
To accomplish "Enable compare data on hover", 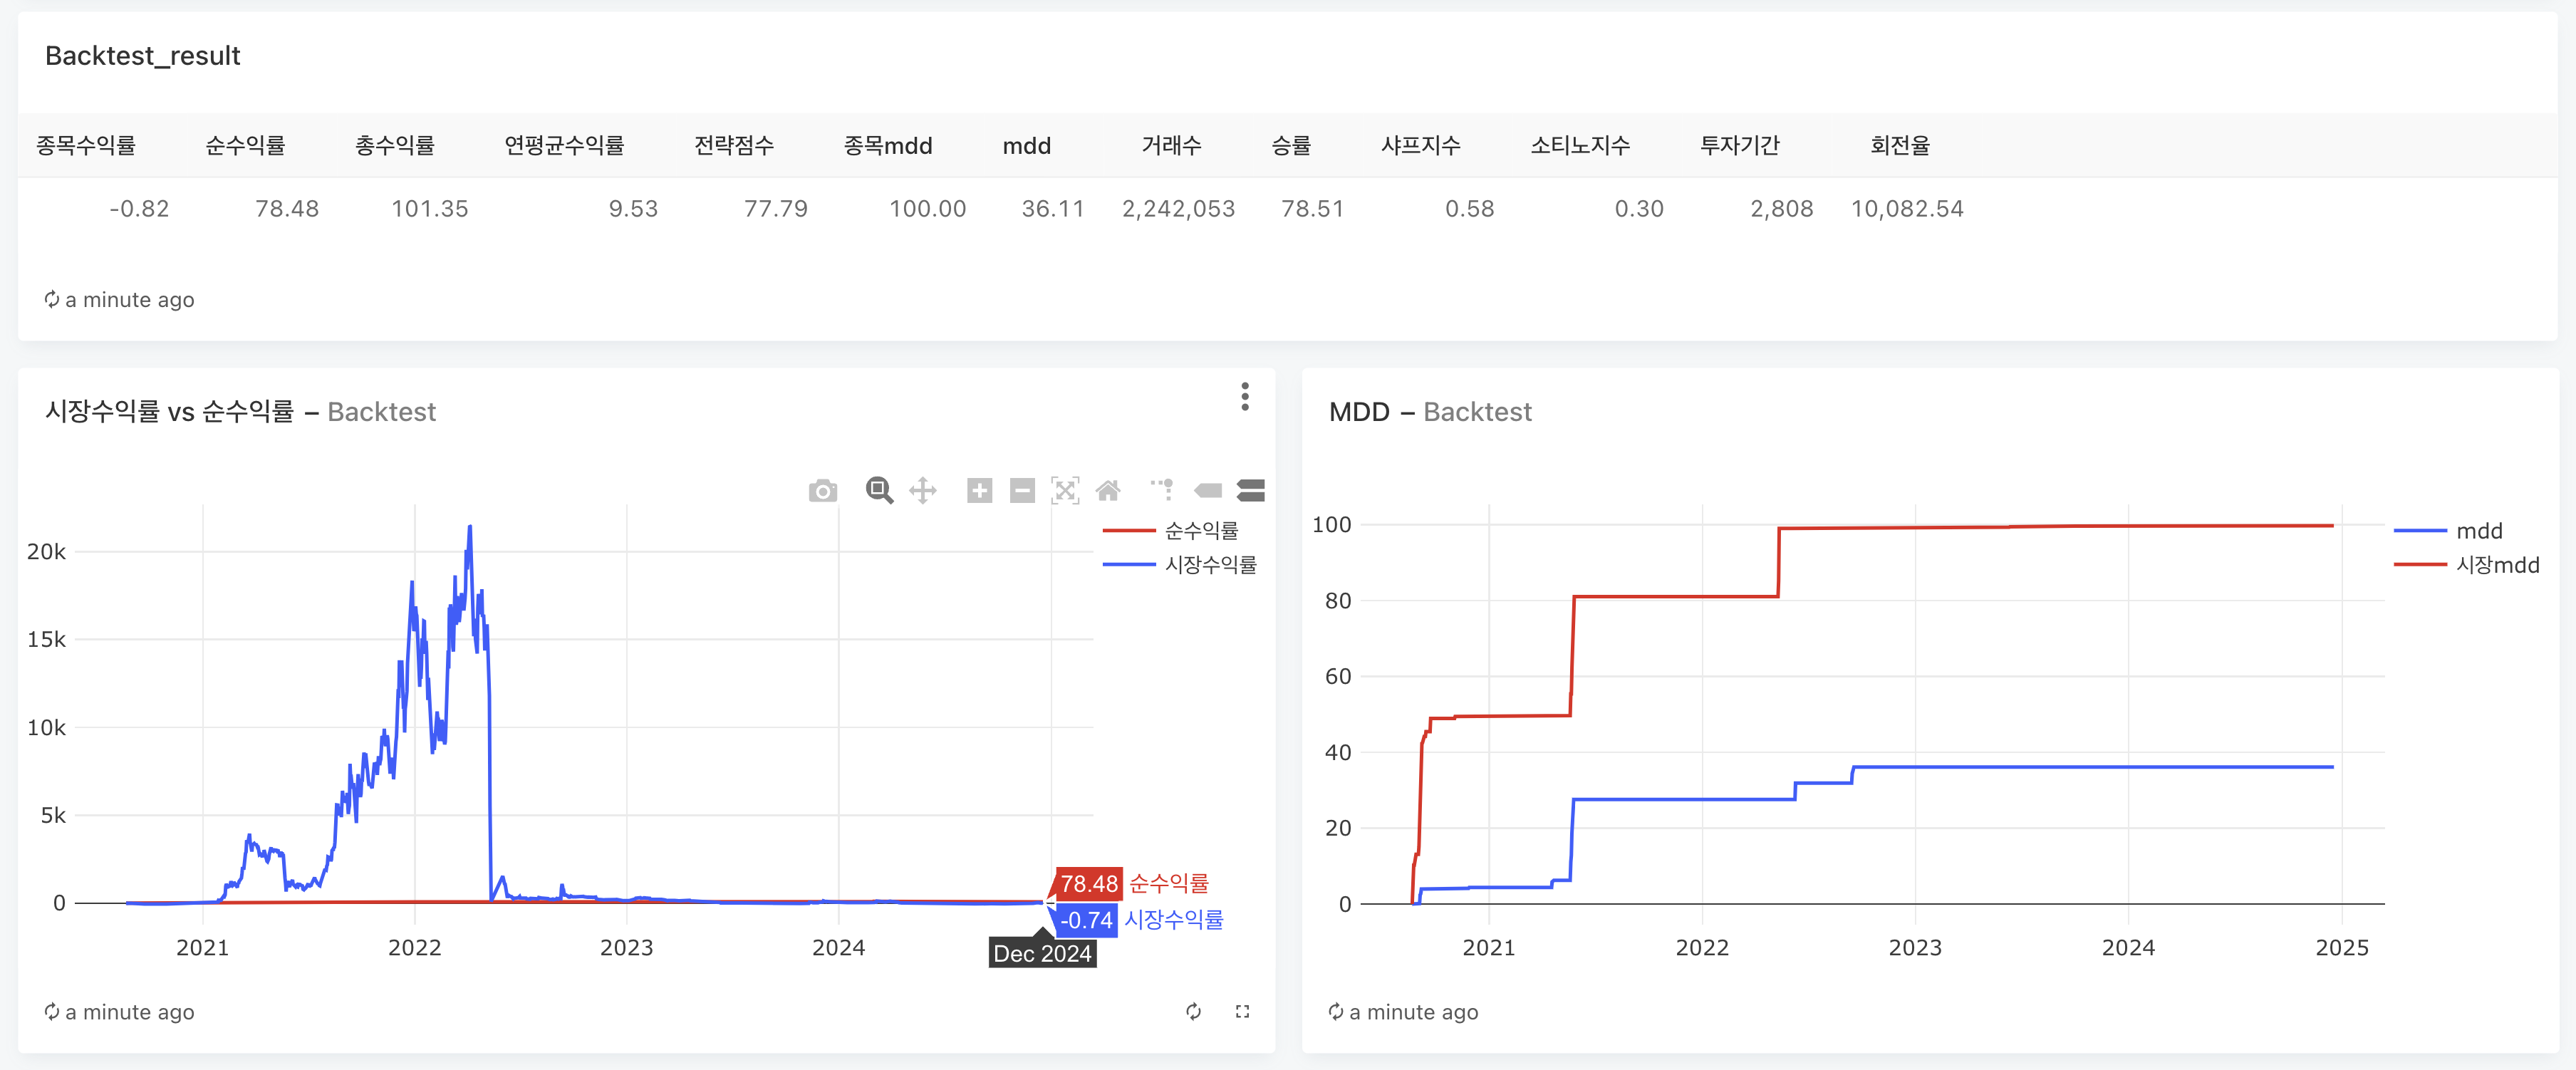I will [x=1250, y=490].
